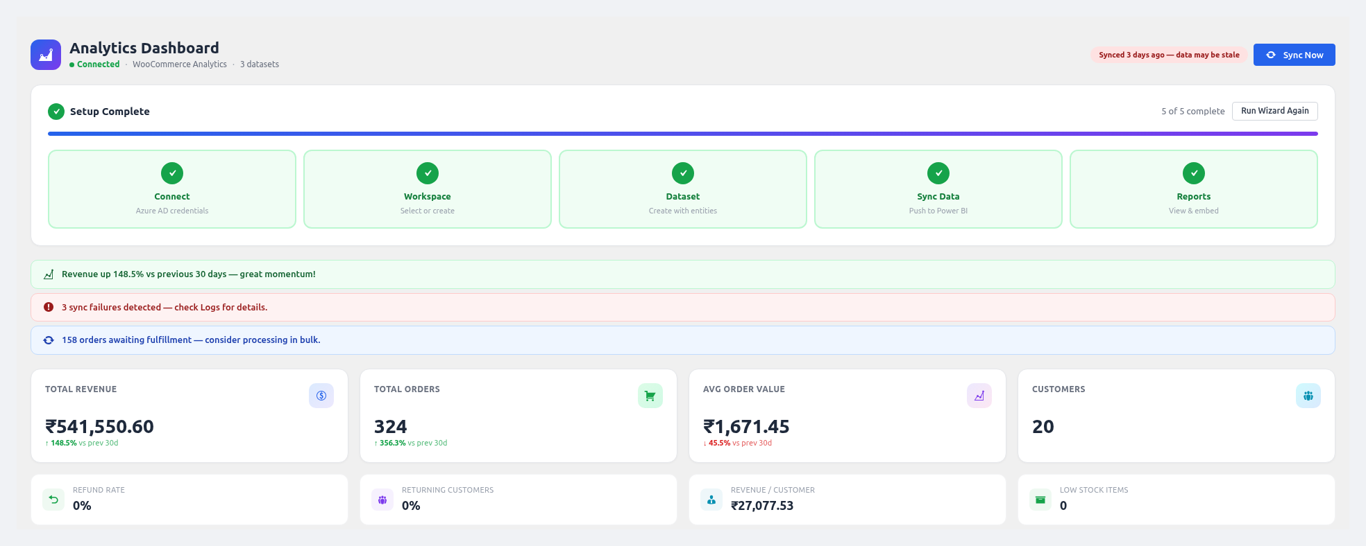Screen dimensions: 1366x546
Task: Click the 324 total orders value
Action: click(391, 427)
